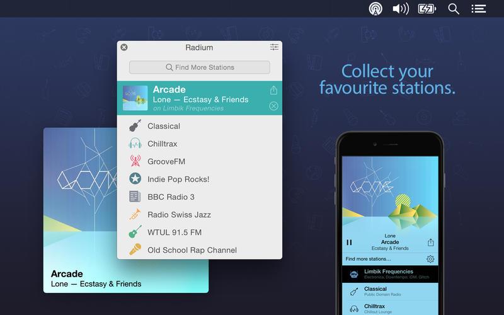Open the iPhone app settings gear
The height and width of the screenshot is (315, 504).
click(x=430, y=259)
